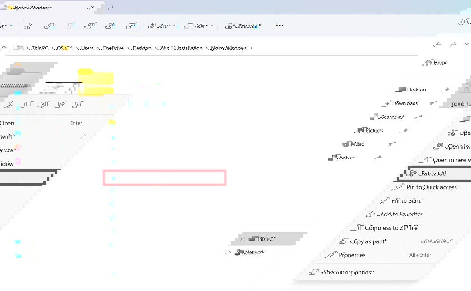Click the Delete trash icon in toolbar

130,26
